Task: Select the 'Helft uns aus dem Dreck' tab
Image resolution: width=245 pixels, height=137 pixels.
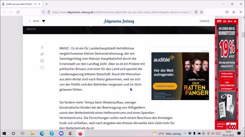Action: coord(21,4)
